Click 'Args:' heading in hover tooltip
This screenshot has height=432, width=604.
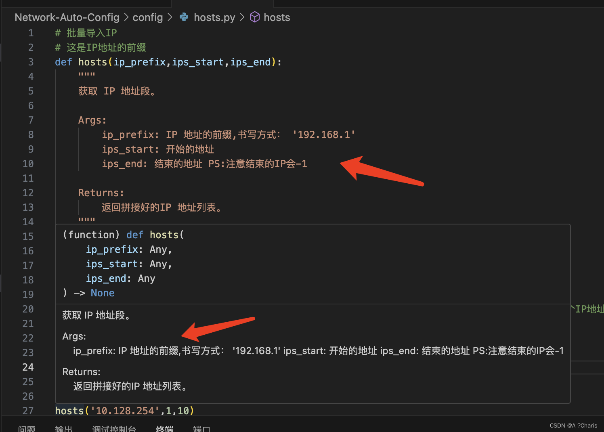[74, 336]
